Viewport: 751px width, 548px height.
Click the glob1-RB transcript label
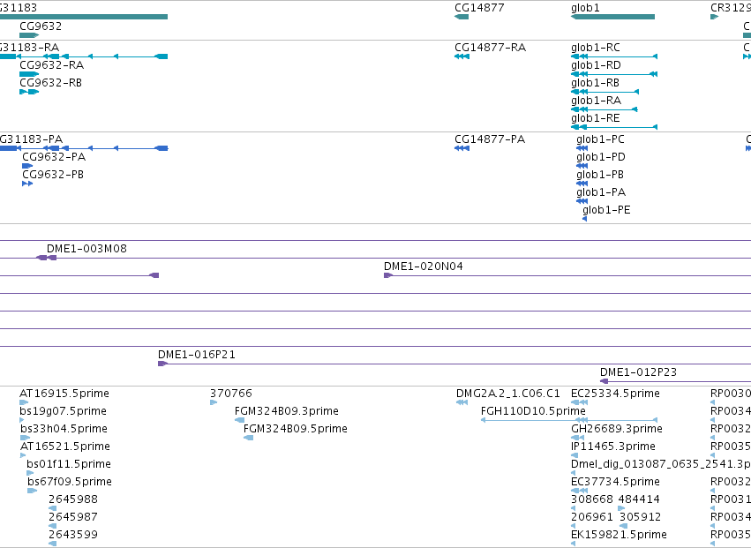(x=596, y=83)
